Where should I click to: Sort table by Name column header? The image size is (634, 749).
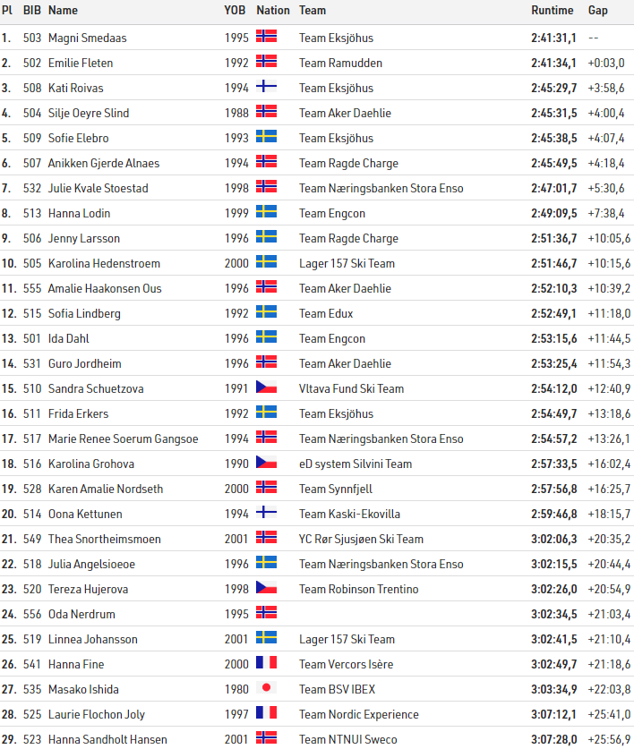63,11
